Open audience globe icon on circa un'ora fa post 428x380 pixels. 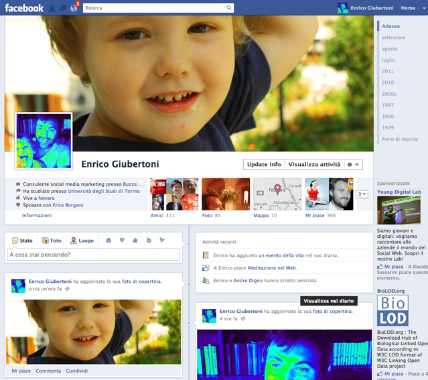(x=67, y=289)
